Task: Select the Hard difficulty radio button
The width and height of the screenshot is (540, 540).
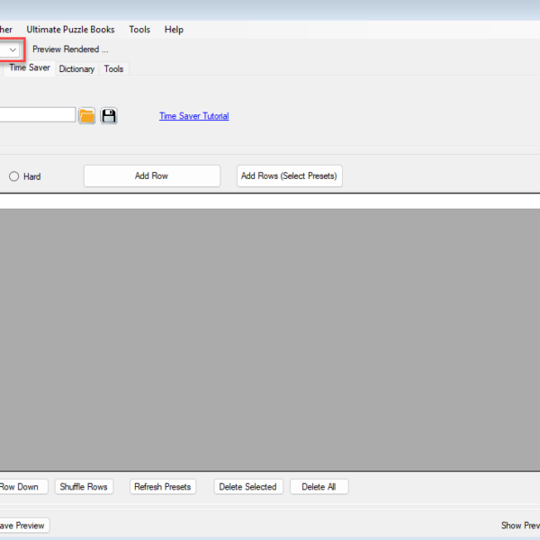Action: pos(14,176)
